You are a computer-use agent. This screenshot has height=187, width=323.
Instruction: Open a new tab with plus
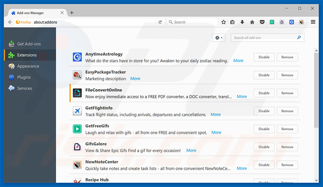tap(72, 13)
